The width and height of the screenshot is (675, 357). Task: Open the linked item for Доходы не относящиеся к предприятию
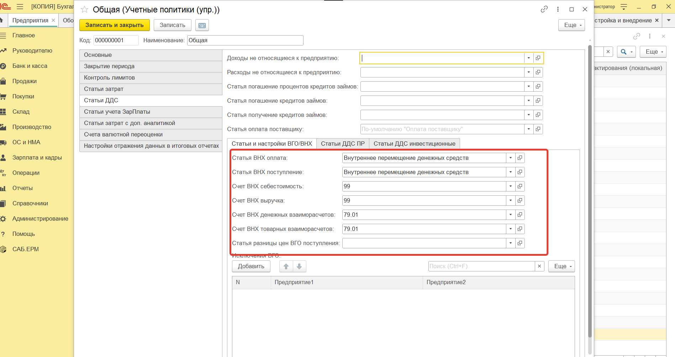tap(538, 58)
